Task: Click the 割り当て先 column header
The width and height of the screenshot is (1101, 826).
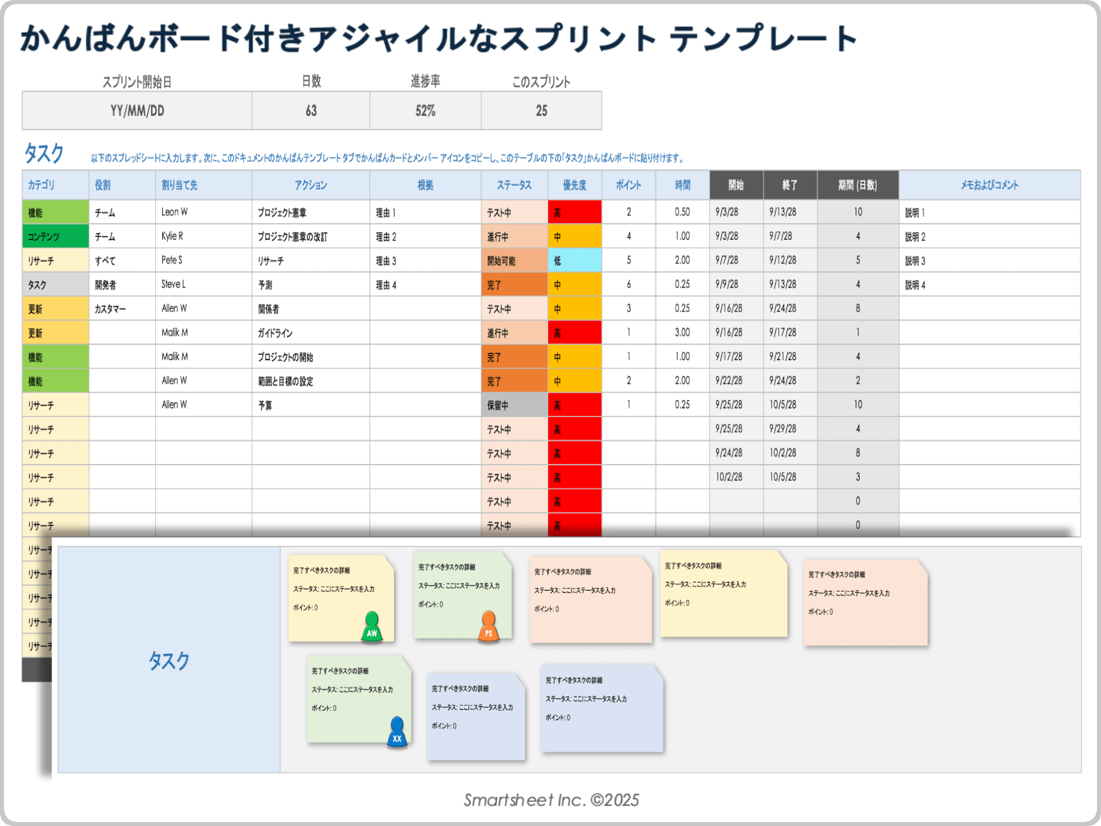Action: click(x=204, y=185)
